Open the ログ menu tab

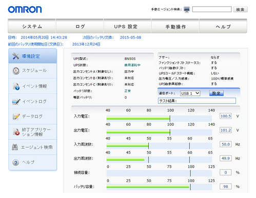click(x=80, y=26)
